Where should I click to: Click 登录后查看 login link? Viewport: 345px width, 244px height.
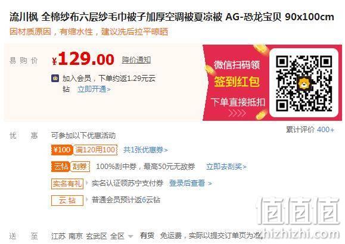(190, 183)
